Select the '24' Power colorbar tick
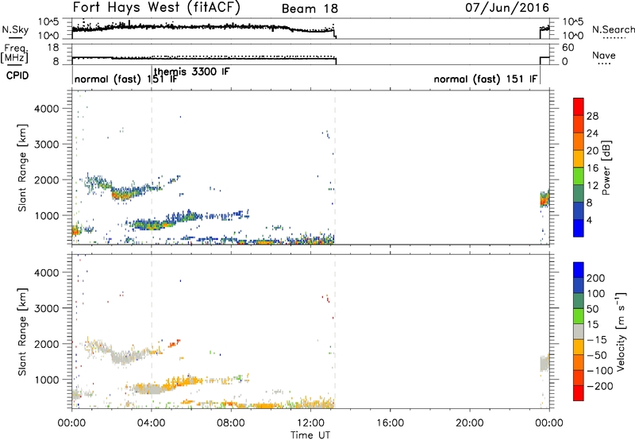635x440 pixels. tap(592, 133)
